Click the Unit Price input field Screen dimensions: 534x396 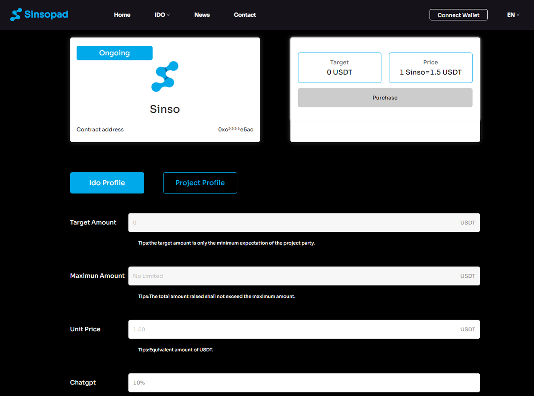click(x=304, y=329)
